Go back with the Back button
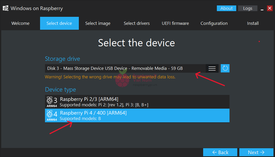Viewport: 275px width, 157px height. click(220, 152)
